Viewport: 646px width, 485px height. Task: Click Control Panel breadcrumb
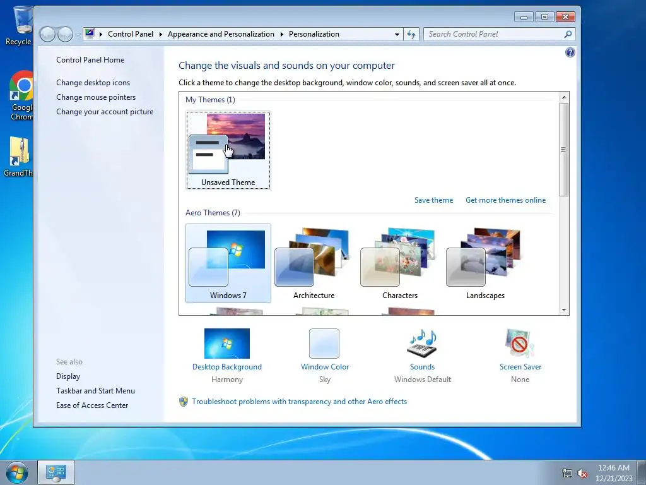point(130,34)
